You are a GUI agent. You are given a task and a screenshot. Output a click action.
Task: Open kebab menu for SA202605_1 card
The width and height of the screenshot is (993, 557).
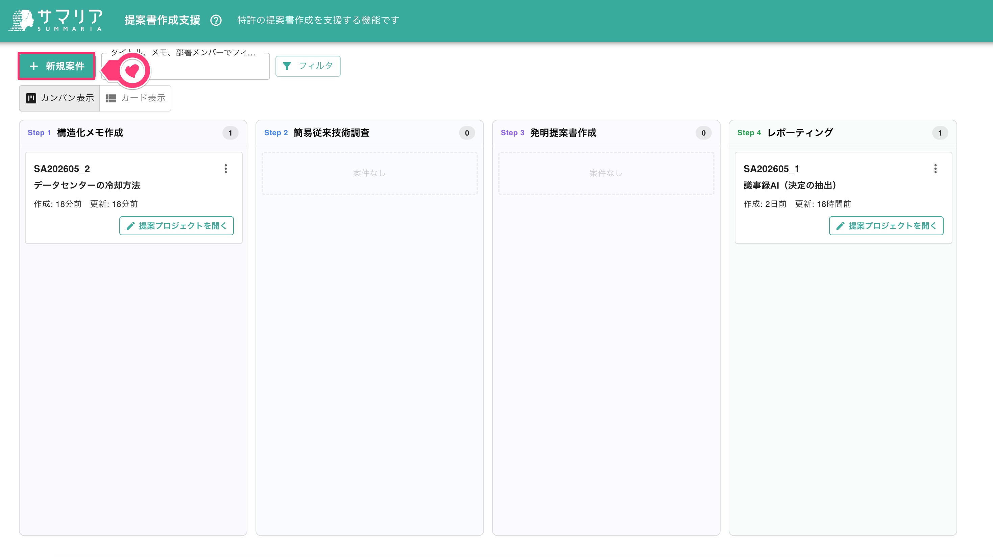click(935, 168)
